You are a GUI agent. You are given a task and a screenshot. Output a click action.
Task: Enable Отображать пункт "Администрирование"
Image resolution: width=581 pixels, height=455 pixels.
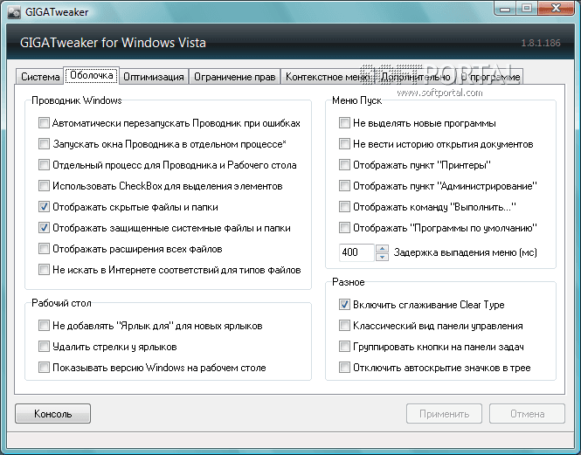tap(344, 186)
